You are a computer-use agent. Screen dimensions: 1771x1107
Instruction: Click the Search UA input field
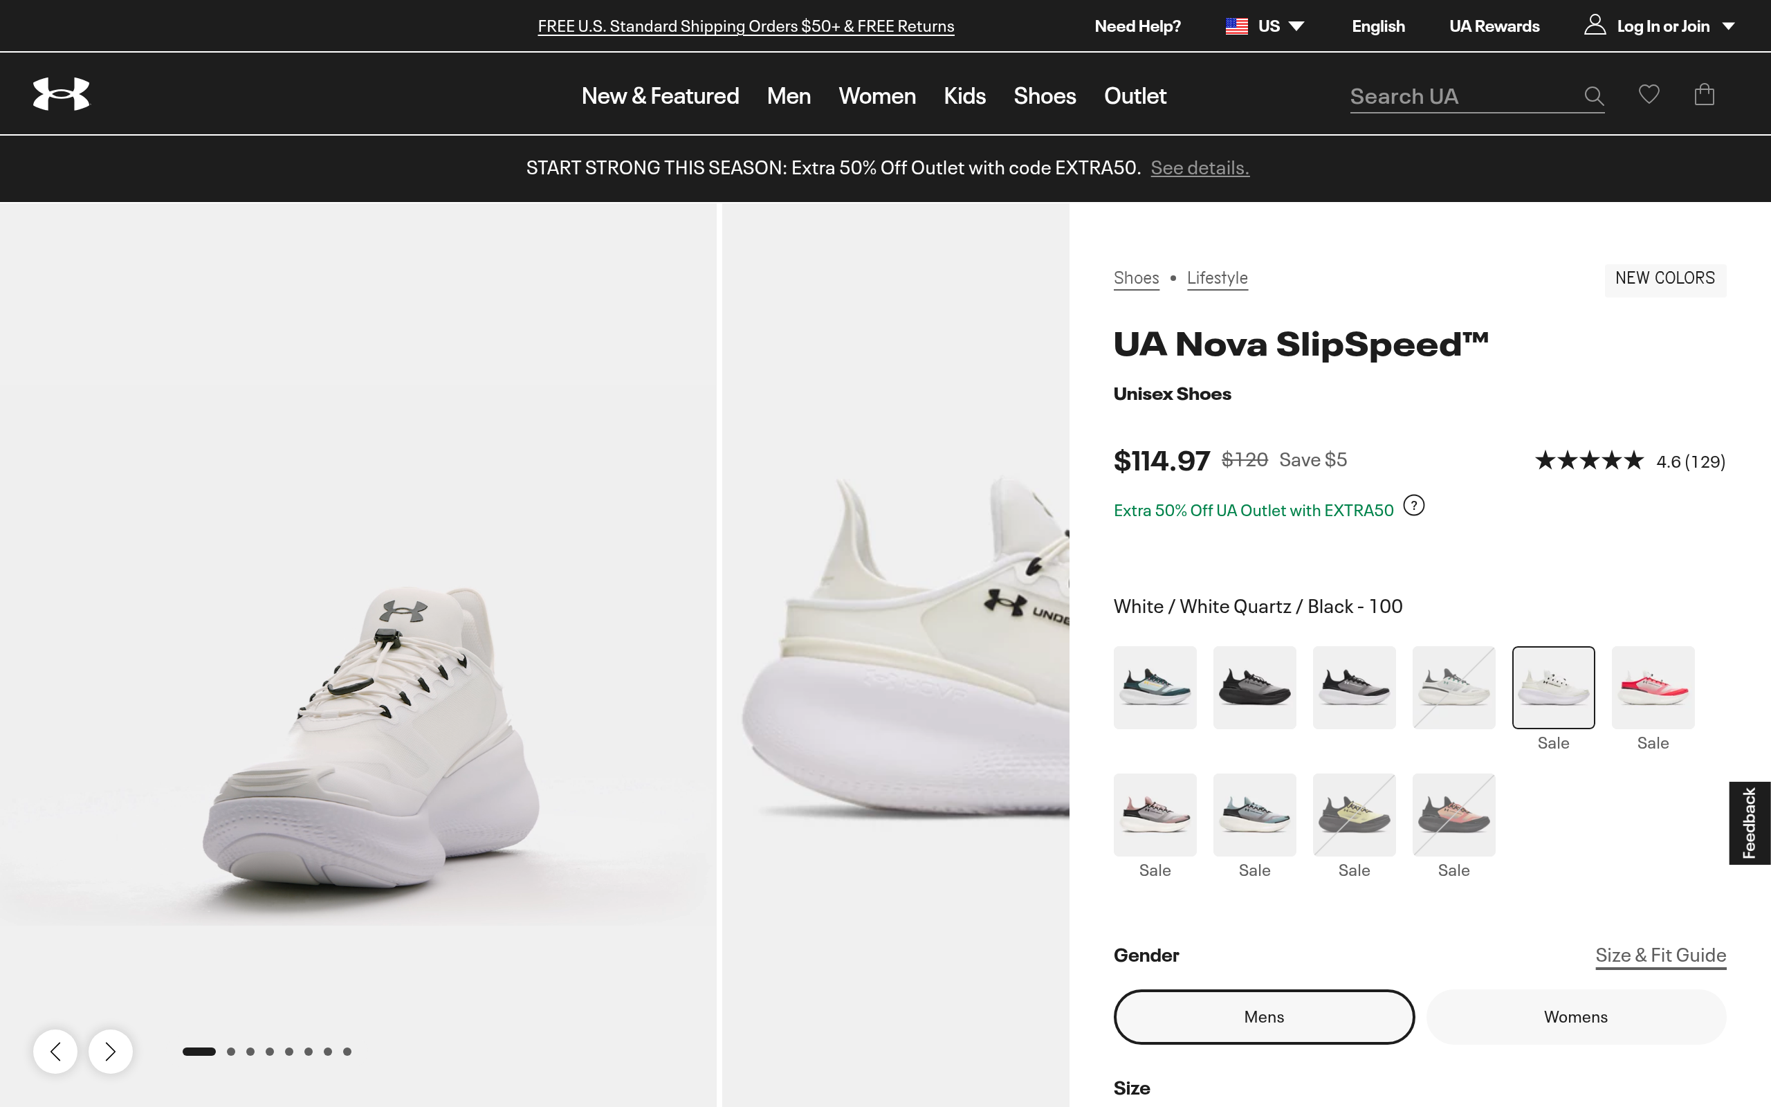1460,96
